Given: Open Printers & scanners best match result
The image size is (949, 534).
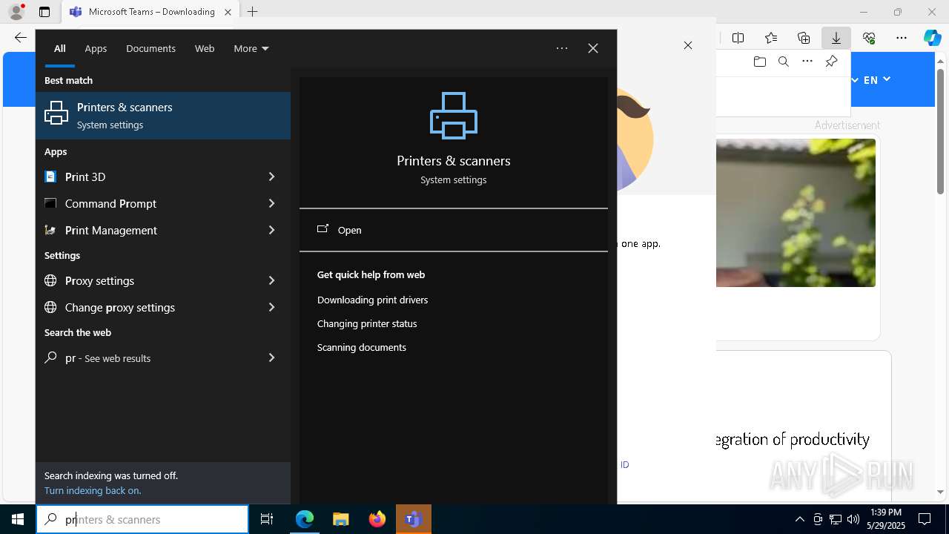Looking at the screenshot, I should (x=163, y=116).
